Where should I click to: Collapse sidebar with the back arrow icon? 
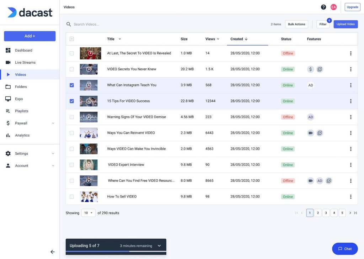pyautogui.click(x=53, y=252)
